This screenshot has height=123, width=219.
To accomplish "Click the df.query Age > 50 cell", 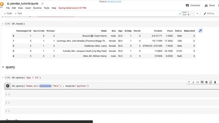I will (112, 78).
